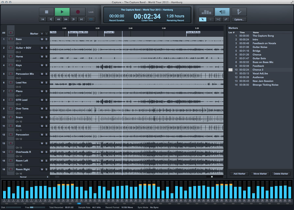Screen dimensions: 294x210
Task: Select the Vocal AdLibs marker in list
Action: (260, 73)
